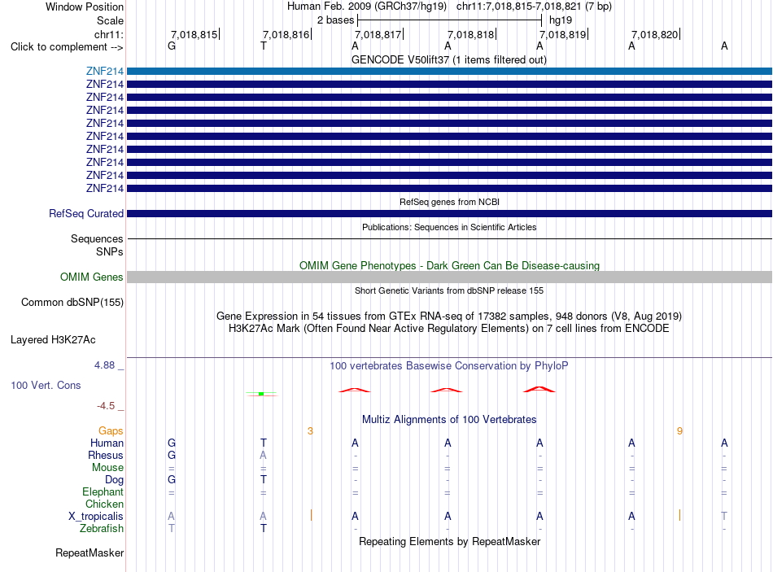The width and height of the screenshot is (773, 572).
Task: Click the hg19 text beside the scale bar
Action: (561, 20)
